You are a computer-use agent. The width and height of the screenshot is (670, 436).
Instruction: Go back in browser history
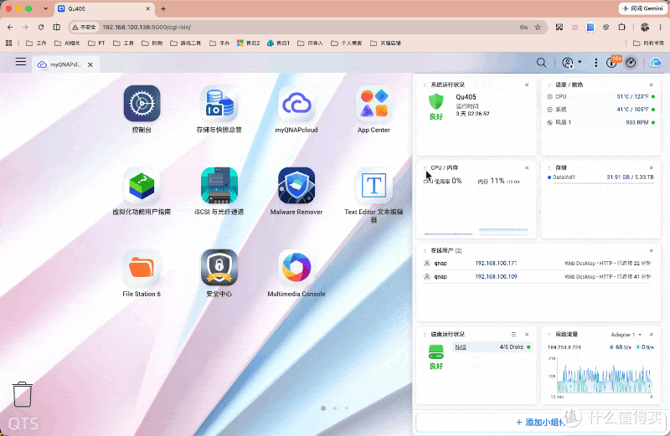pos(10,27)
